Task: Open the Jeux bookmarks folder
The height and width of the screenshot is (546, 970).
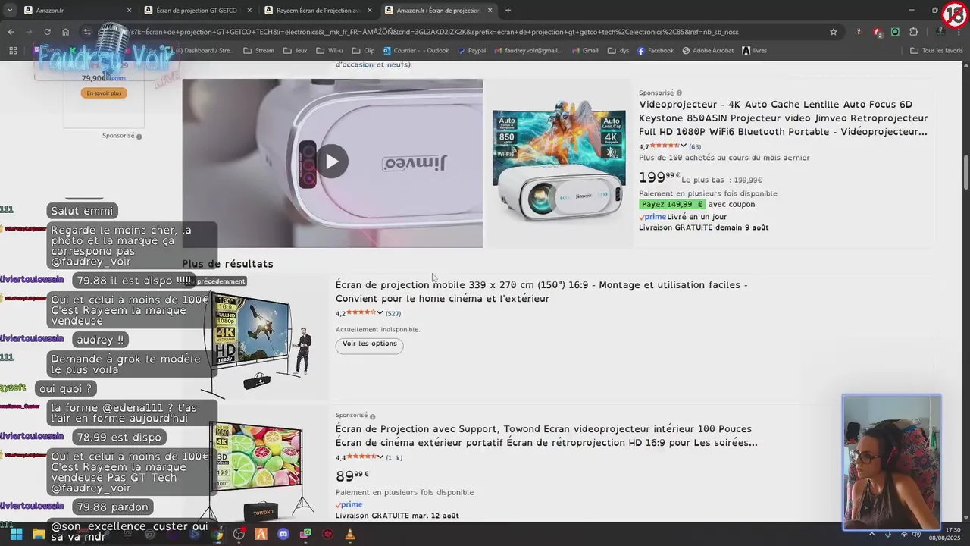Action: [295, 51]
